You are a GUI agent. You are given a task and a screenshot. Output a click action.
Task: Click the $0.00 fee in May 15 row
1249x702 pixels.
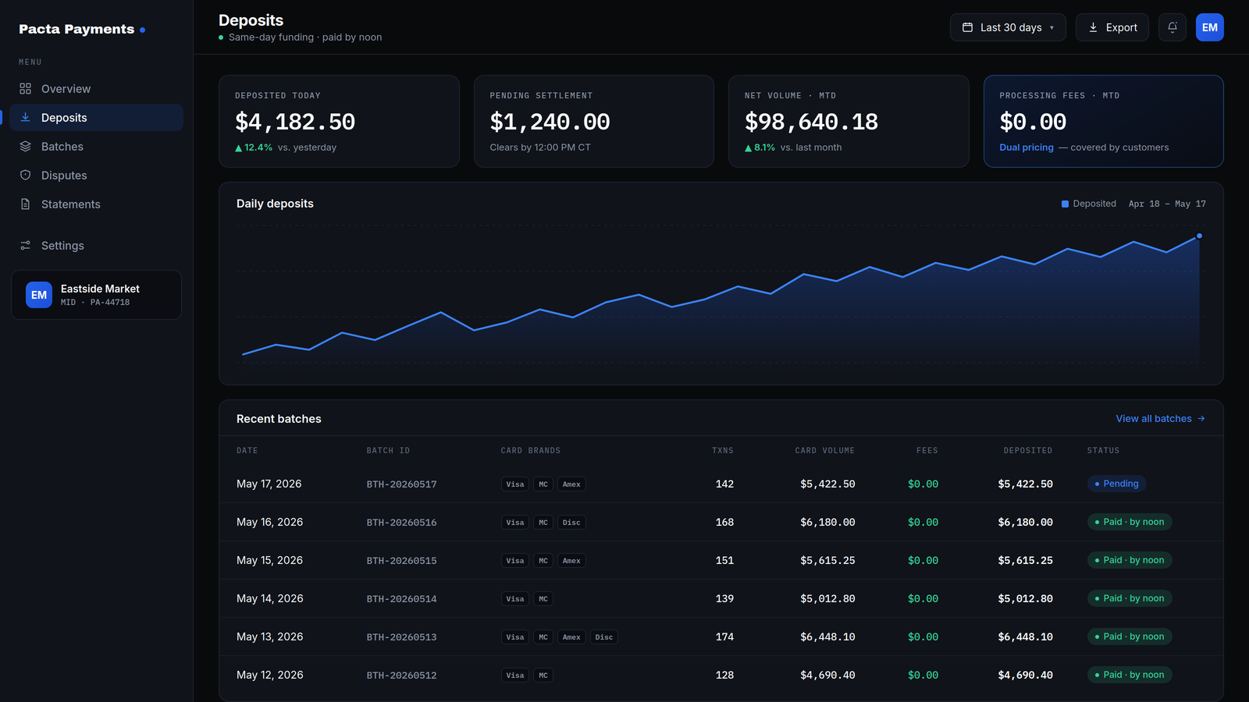[x=923, y=560]
